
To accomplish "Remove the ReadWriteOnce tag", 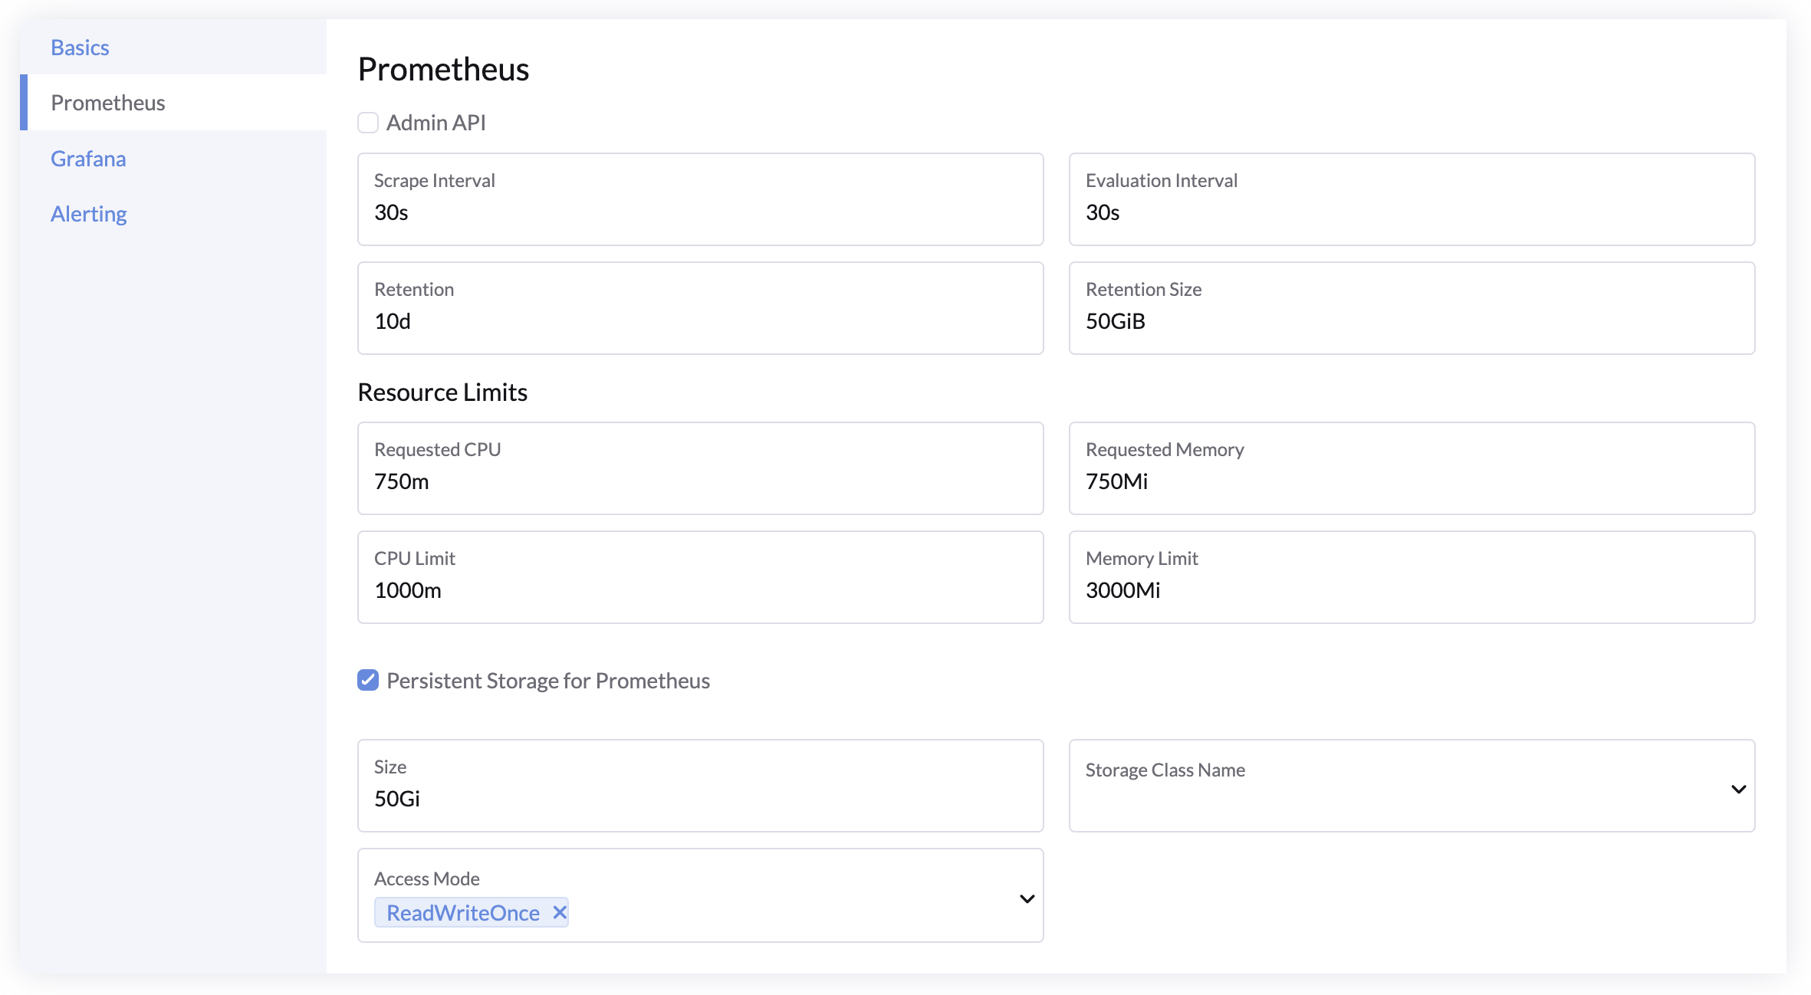I will [560, 912].
